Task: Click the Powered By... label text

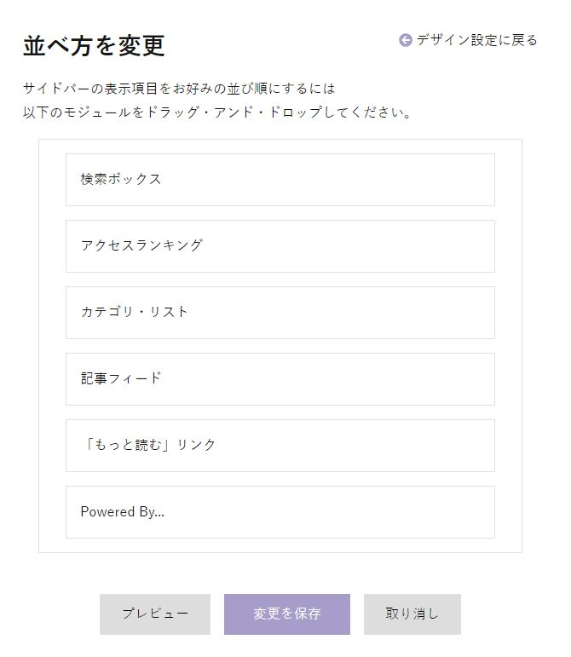Action: (x=123, y=512)
